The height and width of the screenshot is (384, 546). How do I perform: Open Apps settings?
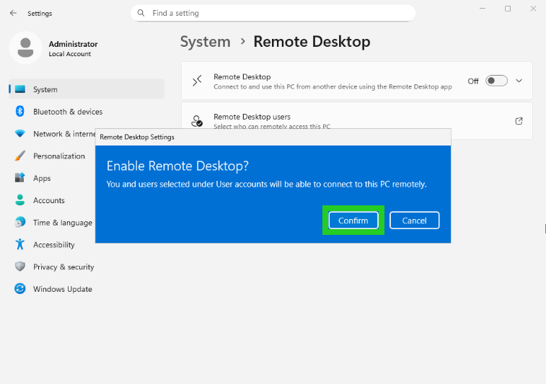click(x=52, y=178)
